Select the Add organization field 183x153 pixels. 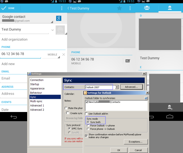(x=14, y=39)
